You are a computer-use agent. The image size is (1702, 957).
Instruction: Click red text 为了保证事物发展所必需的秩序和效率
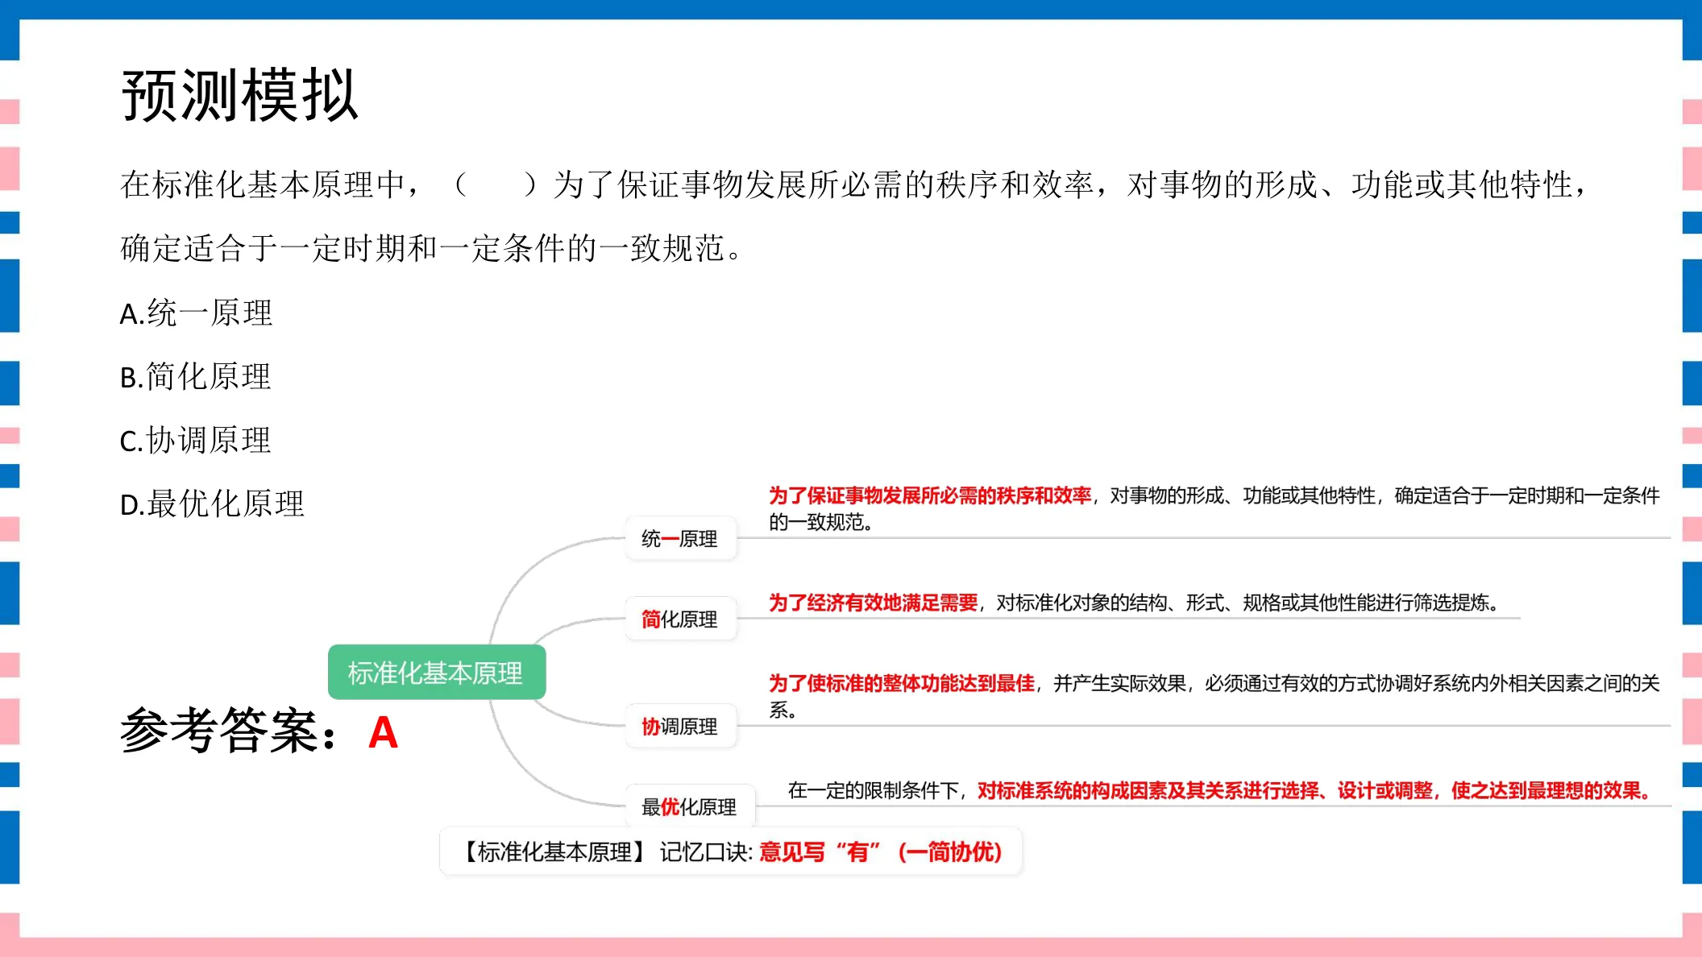[x=930, y=495]
